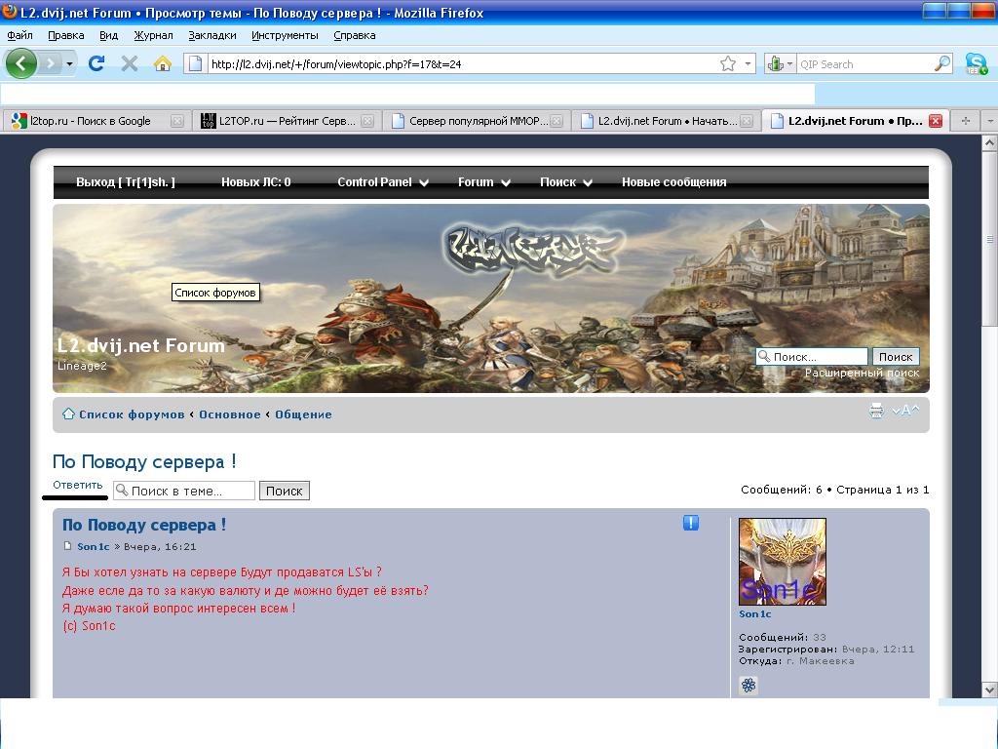Go to Основное breadcrumb

(x=230, y=414)
